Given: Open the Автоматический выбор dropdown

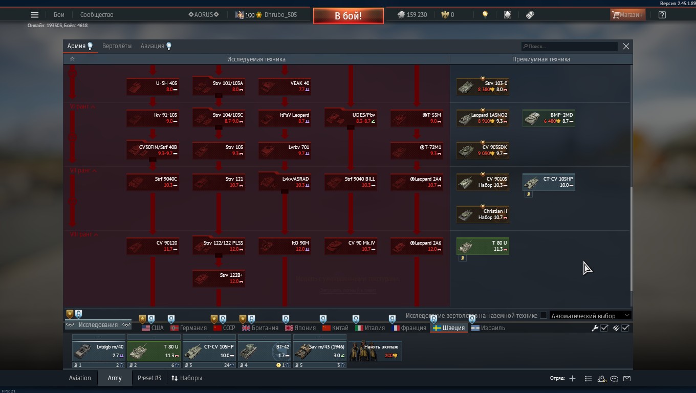Looking at the screenshot, I should point(590,316).
